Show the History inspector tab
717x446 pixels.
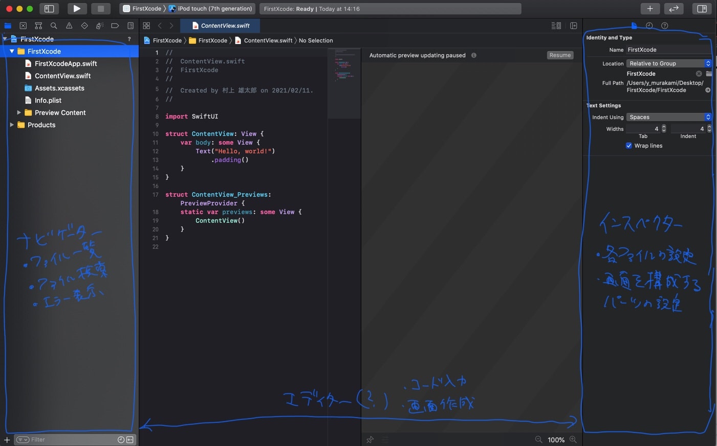point(649,26)
